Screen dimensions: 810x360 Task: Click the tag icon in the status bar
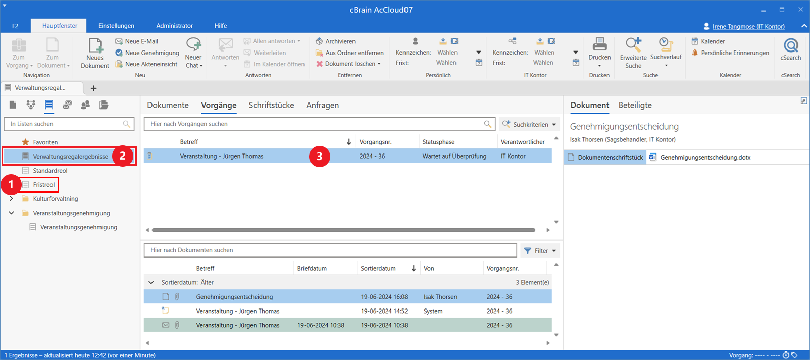pos(794,355)
